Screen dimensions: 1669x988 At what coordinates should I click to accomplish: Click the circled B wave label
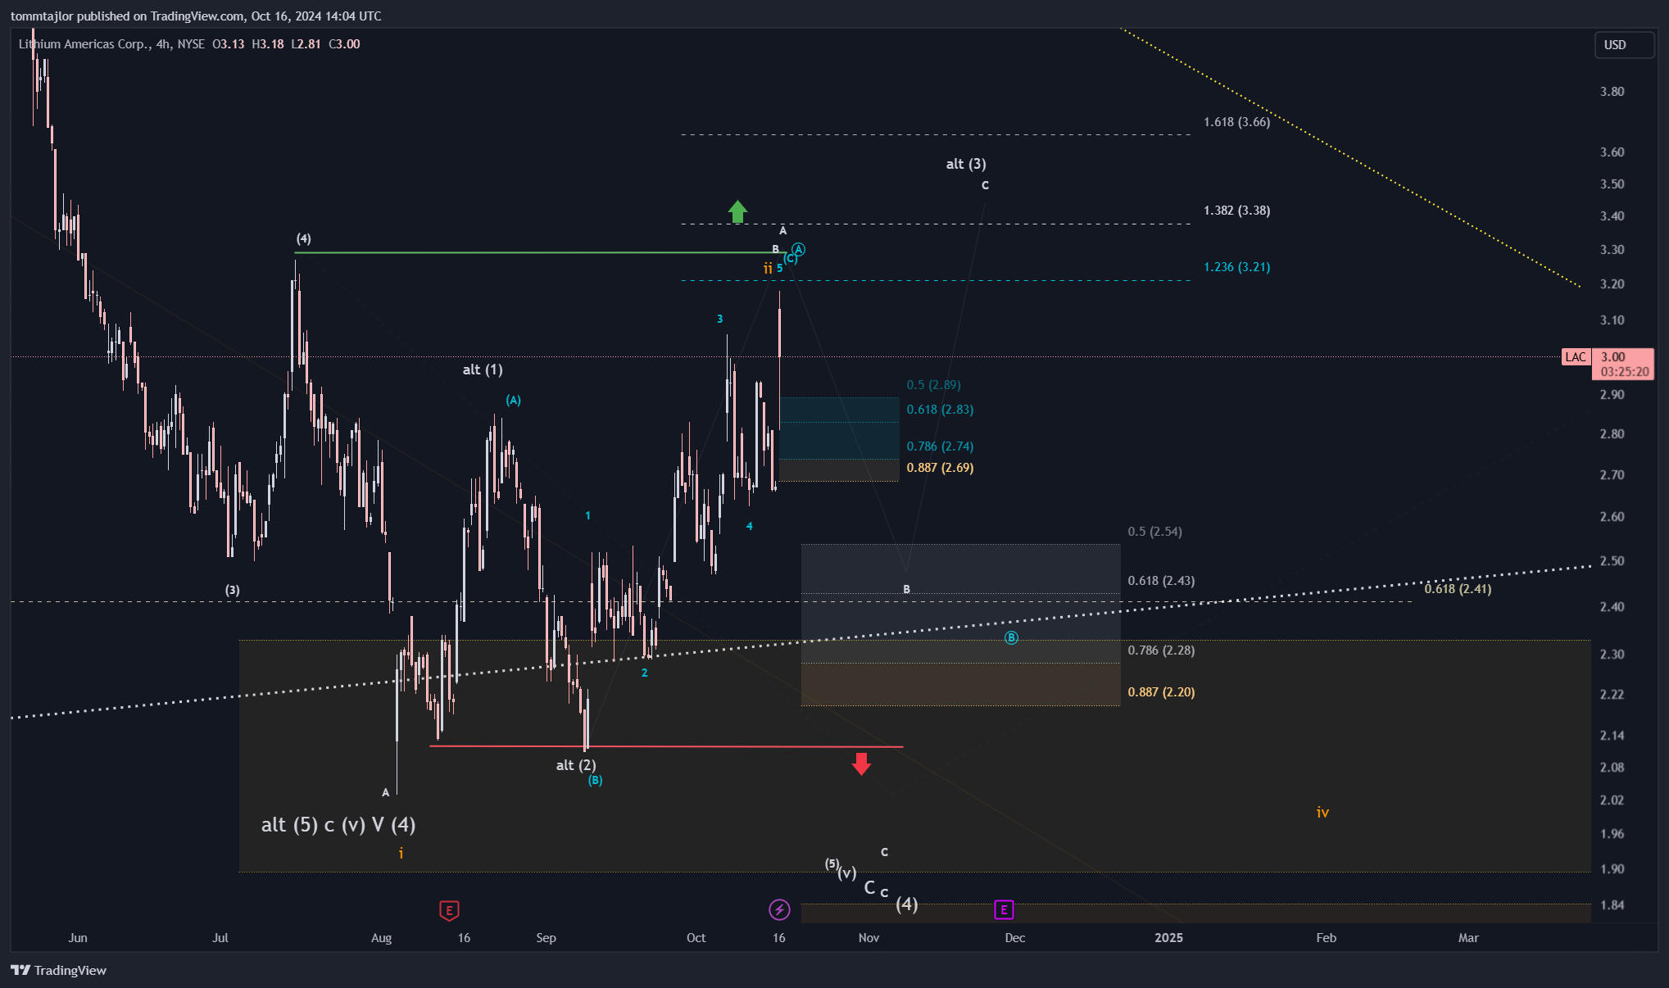point(1011,637)
